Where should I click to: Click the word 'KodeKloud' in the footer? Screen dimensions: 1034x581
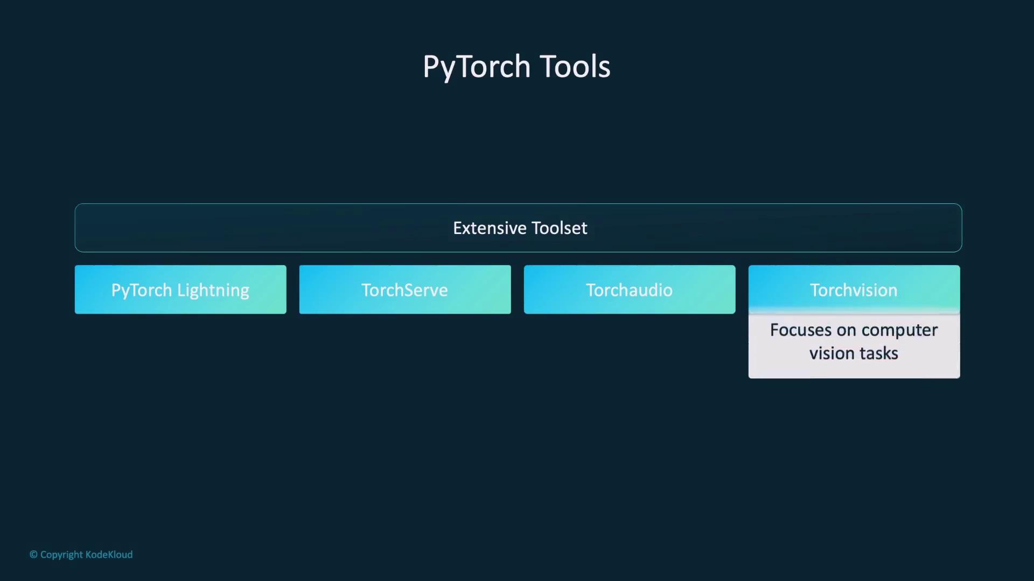click(109, 554)
